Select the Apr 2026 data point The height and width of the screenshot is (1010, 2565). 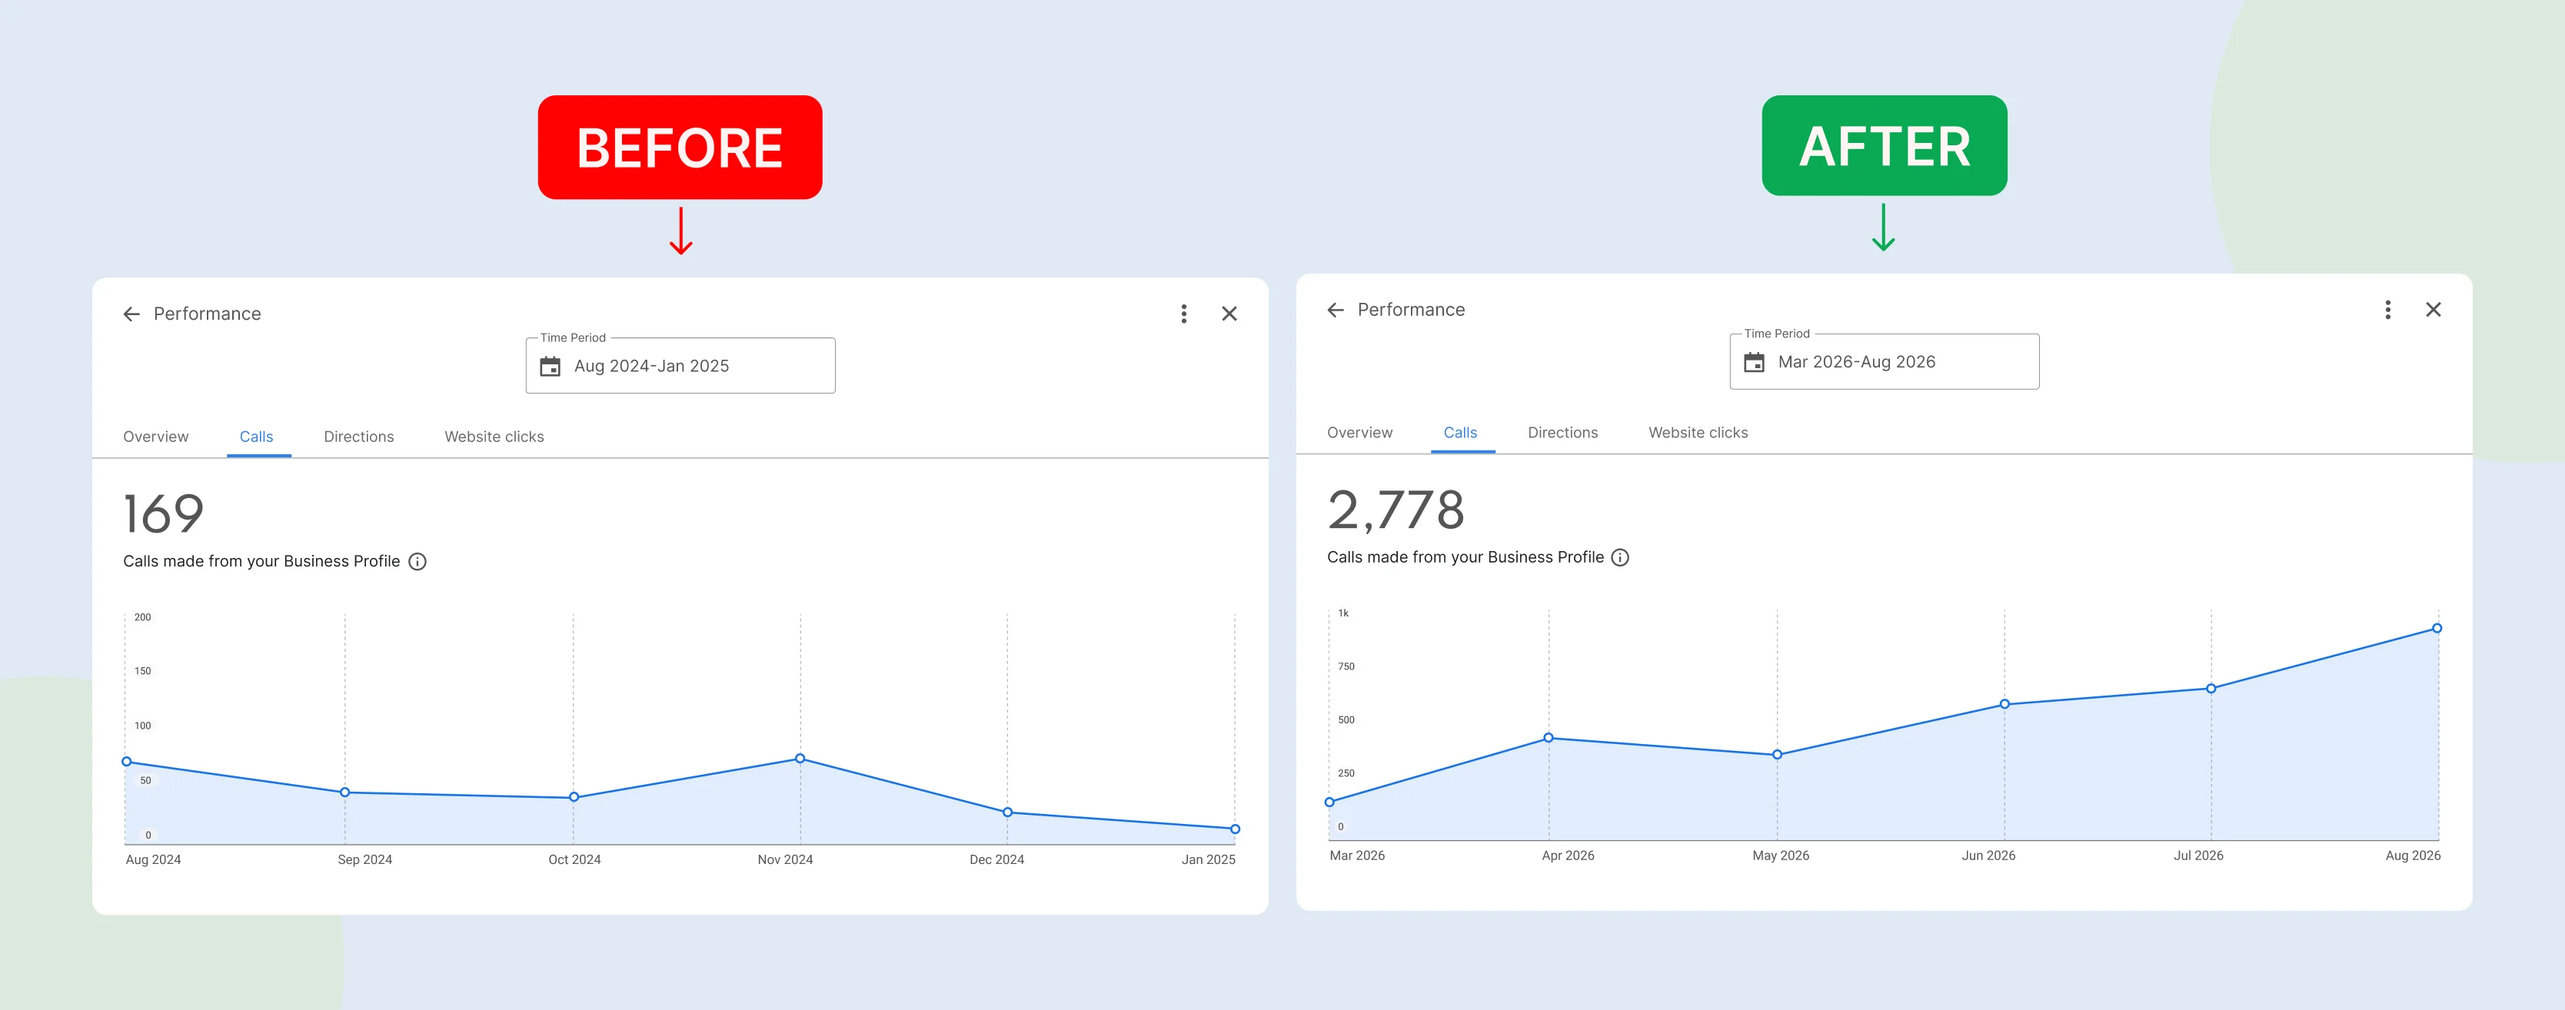click(1549, 739)
